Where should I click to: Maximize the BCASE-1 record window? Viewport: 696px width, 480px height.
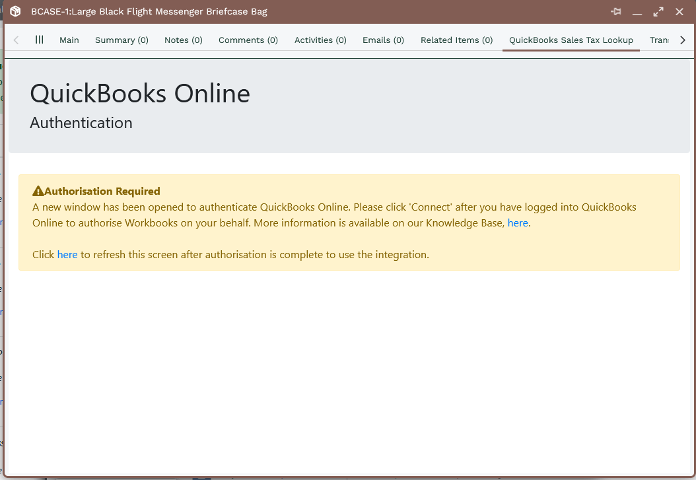coord(658,12)
